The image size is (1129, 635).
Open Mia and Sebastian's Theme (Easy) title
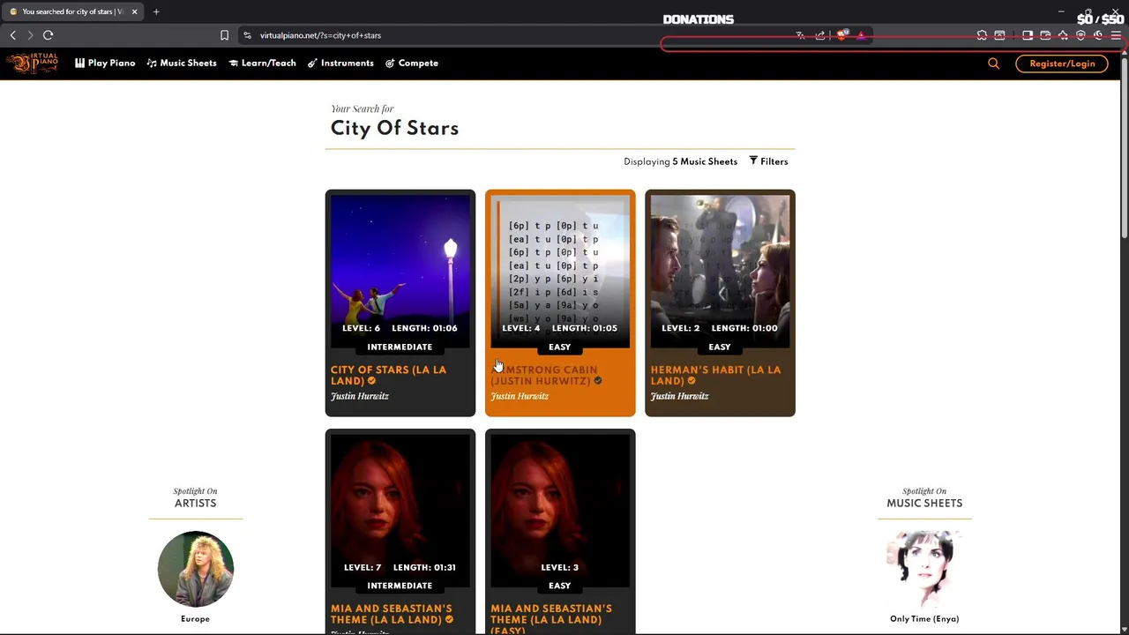coord(551,618)
